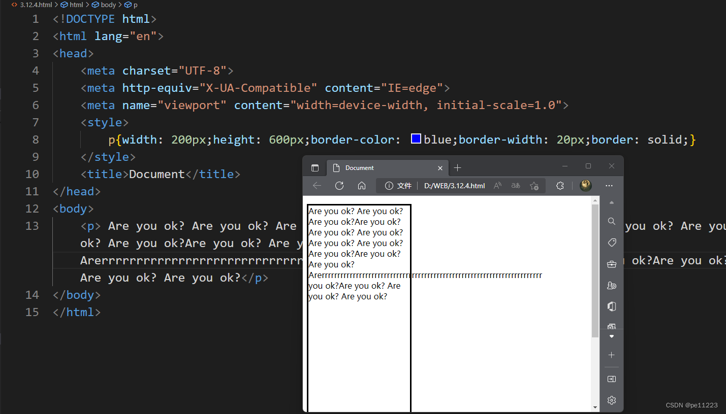Open the Edge tab actions menu icon
This screenshot has width=726, height=414.
tap(315, 168)
